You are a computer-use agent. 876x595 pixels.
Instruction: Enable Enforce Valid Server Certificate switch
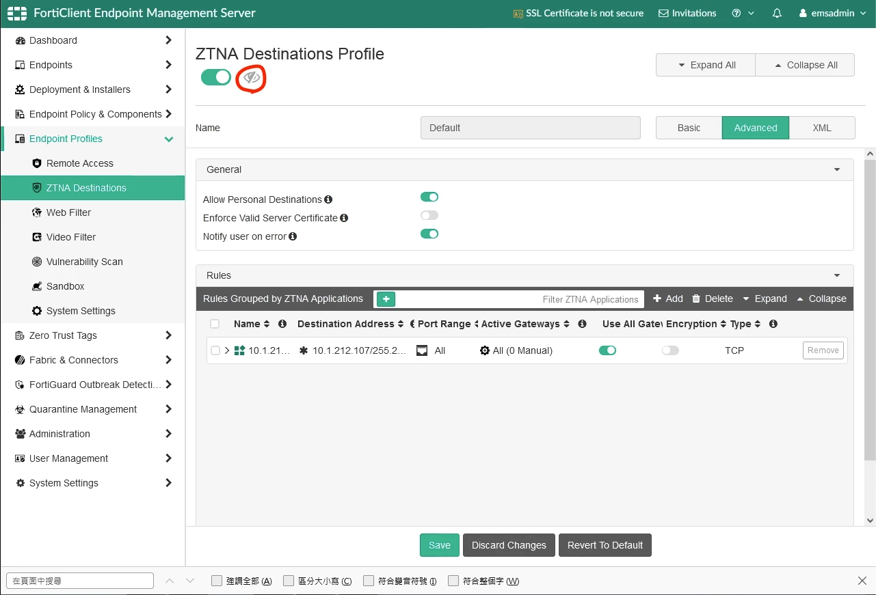pos(429,216)
